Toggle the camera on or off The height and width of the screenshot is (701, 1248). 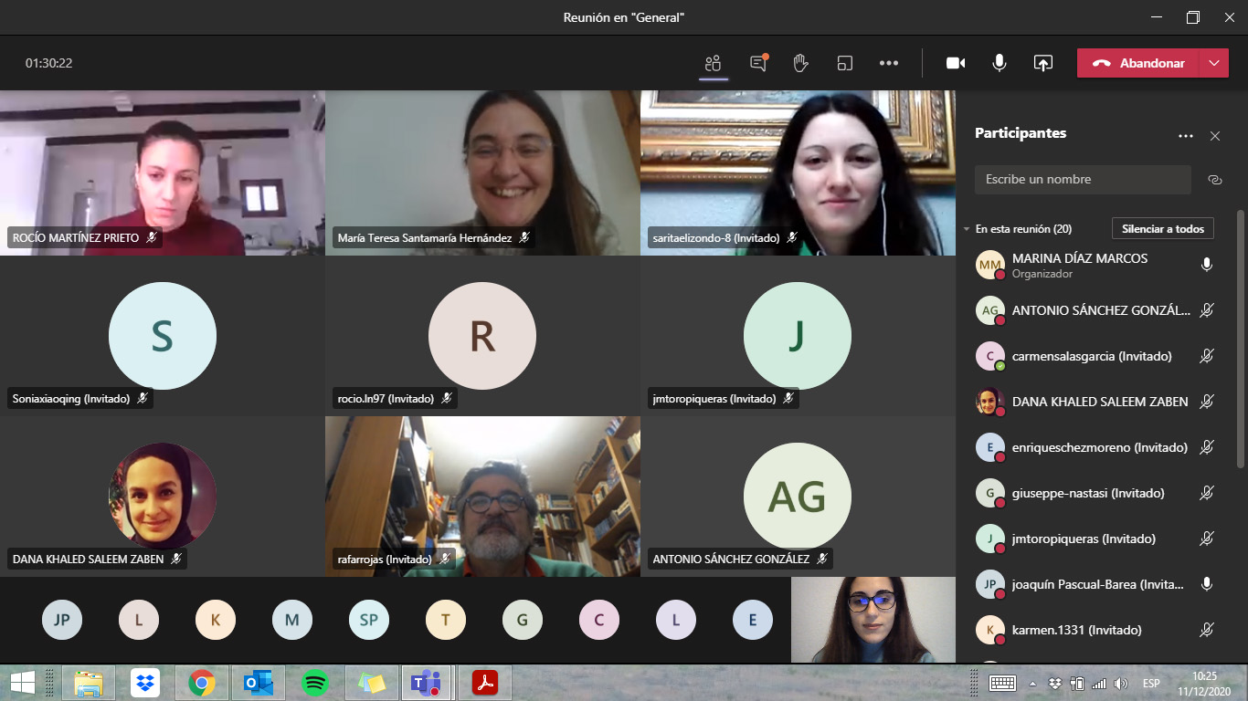(x=956, y=63)
